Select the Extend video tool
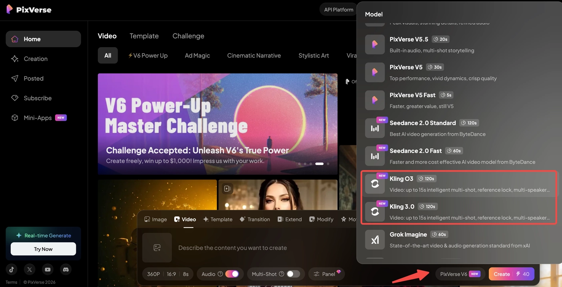The height and width of the screenshot is (287, 562). [289, 219]
